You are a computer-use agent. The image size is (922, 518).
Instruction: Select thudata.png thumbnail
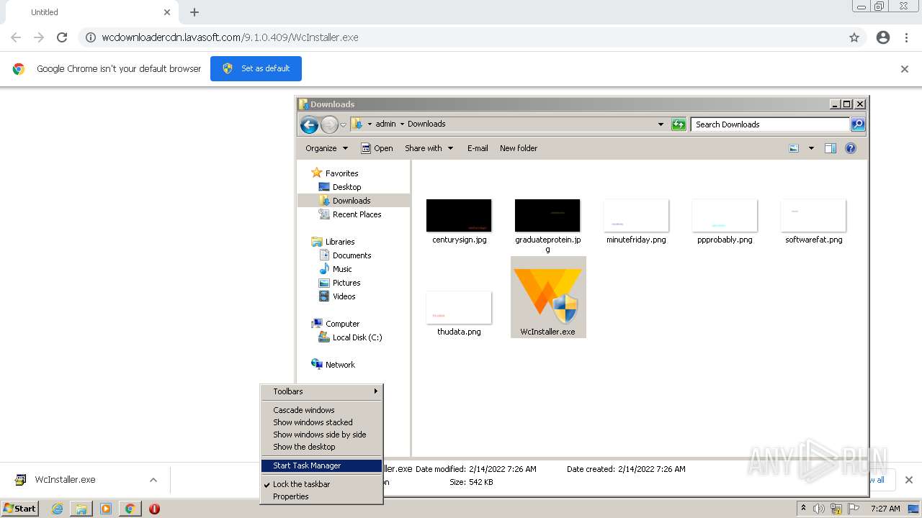[x=459, y=308]
